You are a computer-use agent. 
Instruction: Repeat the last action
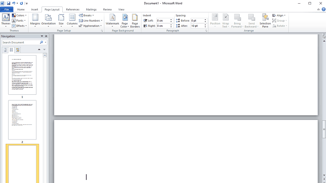pyautogui.click(x=22, y=3)
